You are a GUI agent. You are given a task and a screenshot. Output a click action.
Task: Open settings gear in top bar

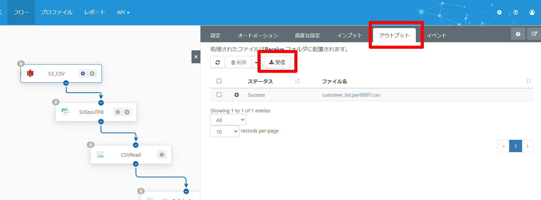[x=499, y=12]
